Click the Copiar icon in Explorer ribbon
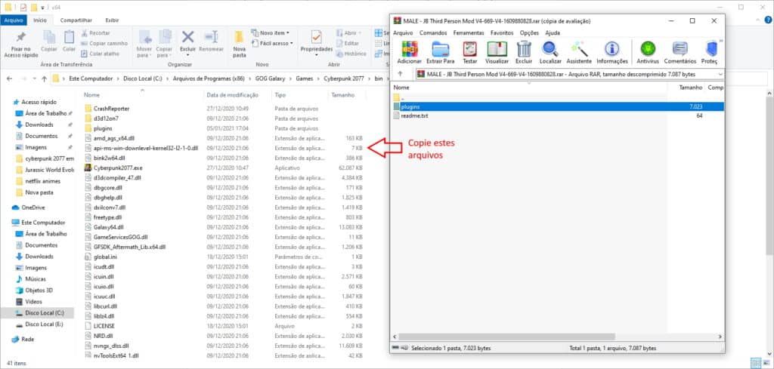Screen dimensions: 774x369 [49, 38]
